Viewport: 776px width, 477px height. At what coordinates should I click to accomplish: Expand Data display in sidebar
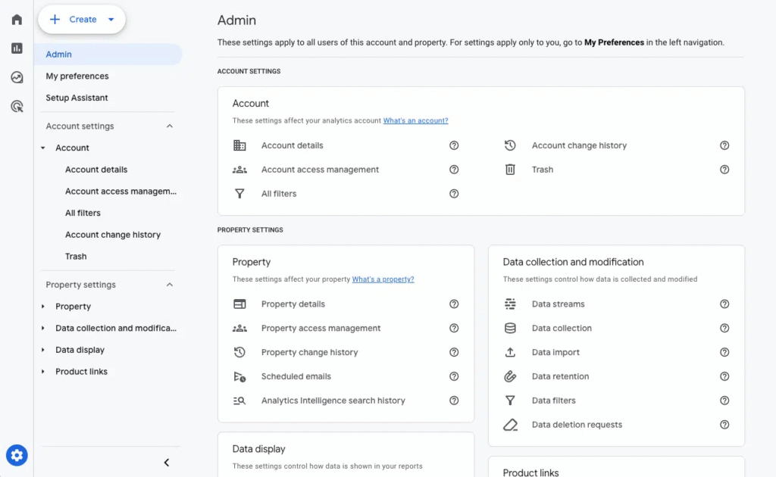[x=43, y=351]
